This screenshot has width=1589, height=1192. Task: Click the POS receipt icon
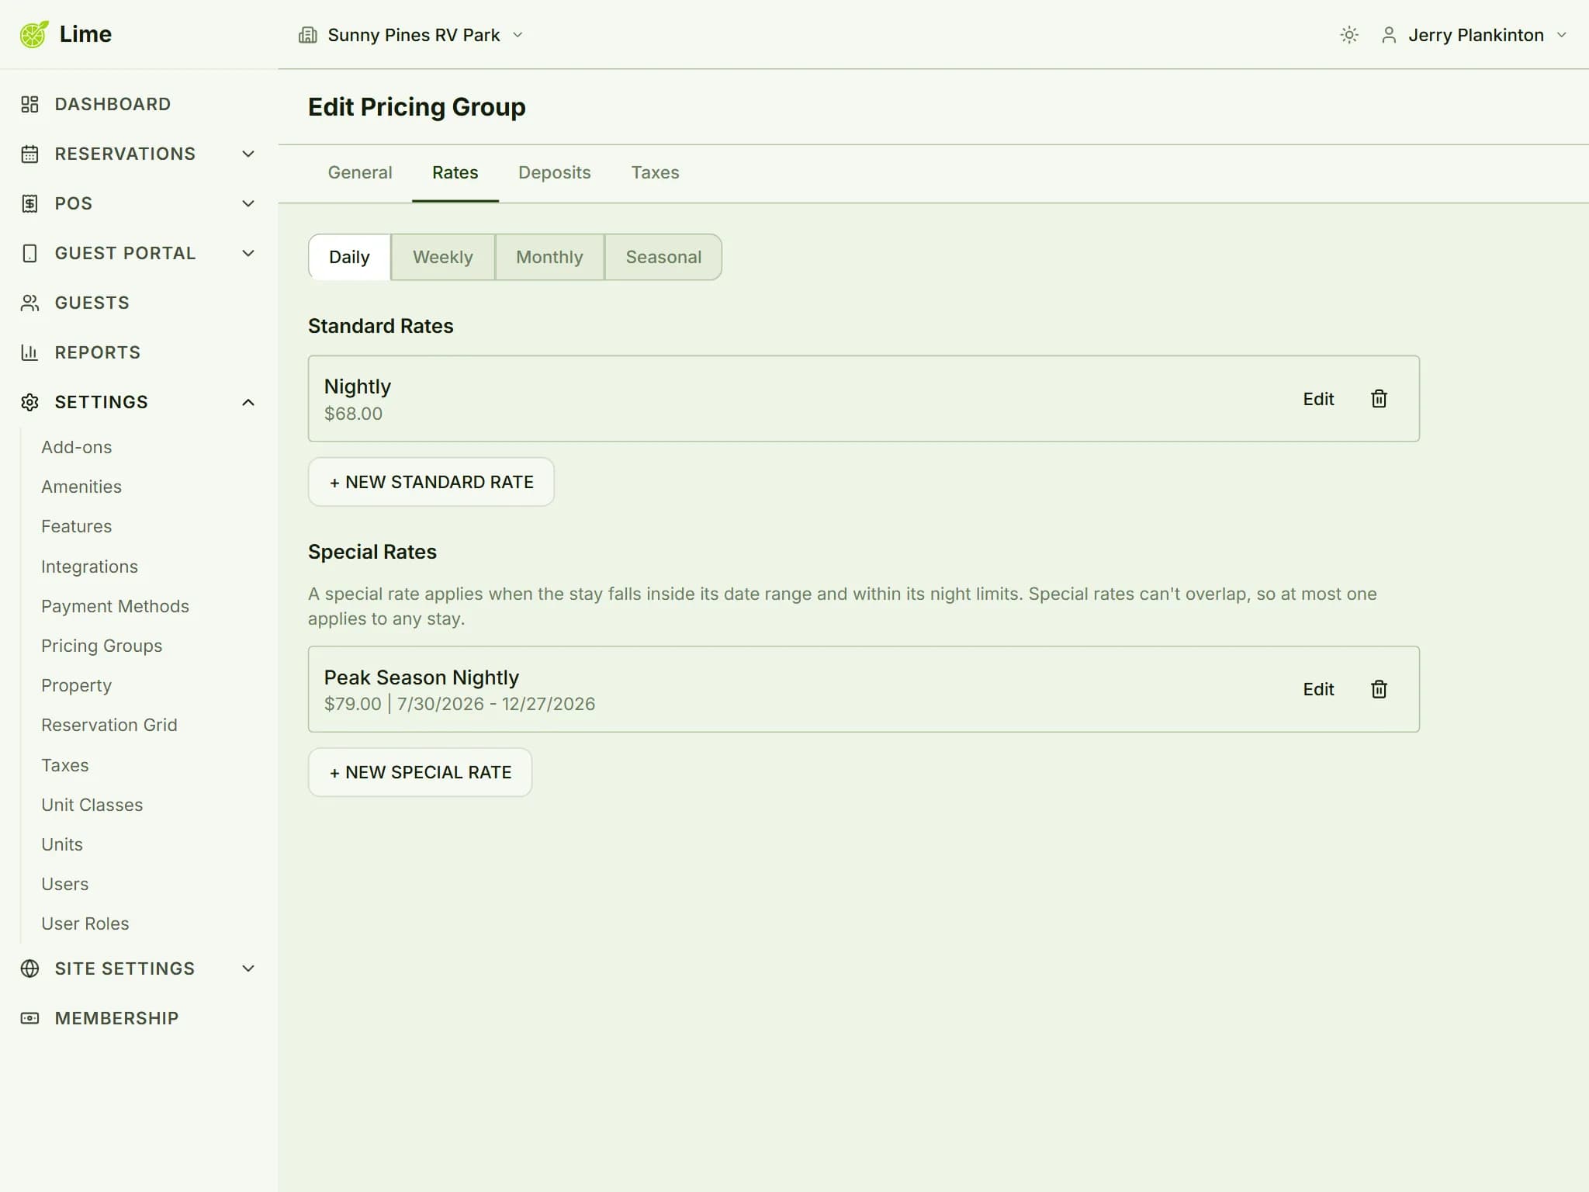click(x=29, y=203)
